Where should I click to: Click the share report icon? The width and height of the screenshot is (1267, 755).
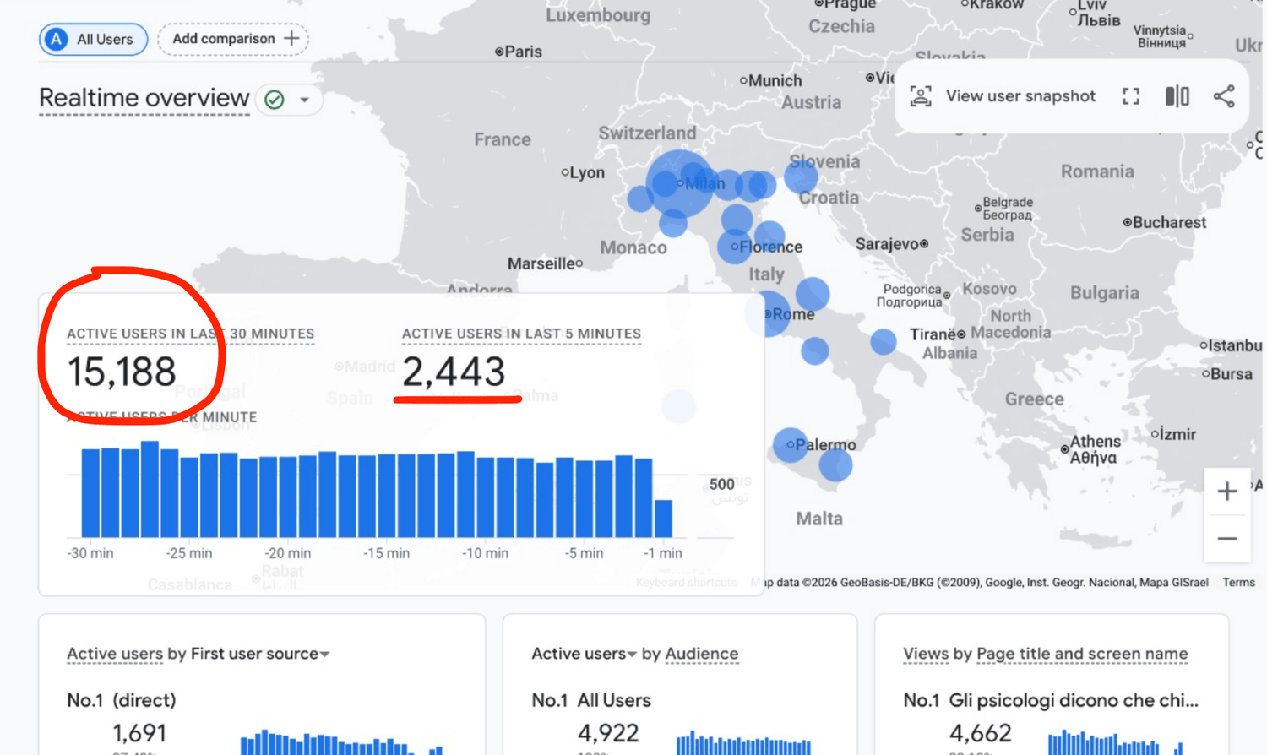(1224, 96)
